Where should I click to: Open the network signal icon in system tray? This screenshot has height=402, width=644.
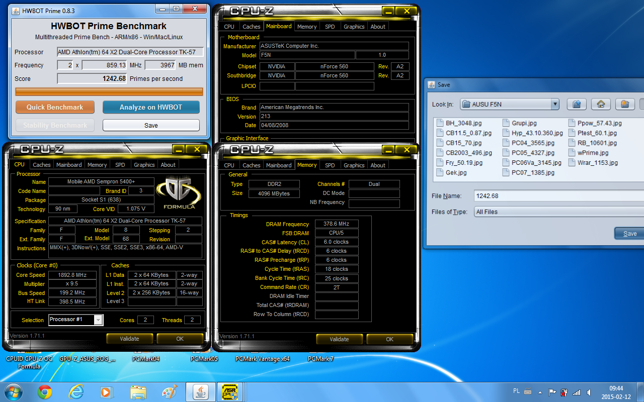[577, 392]
